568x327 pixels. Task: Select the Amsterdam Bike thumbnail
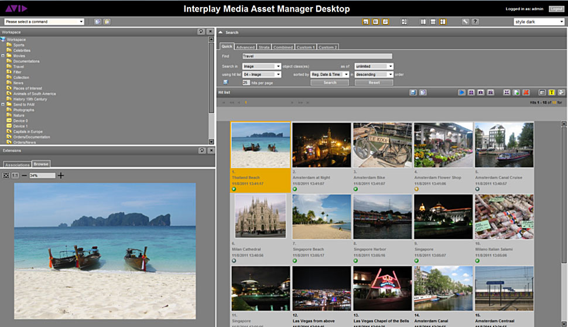tap(382, 145)
